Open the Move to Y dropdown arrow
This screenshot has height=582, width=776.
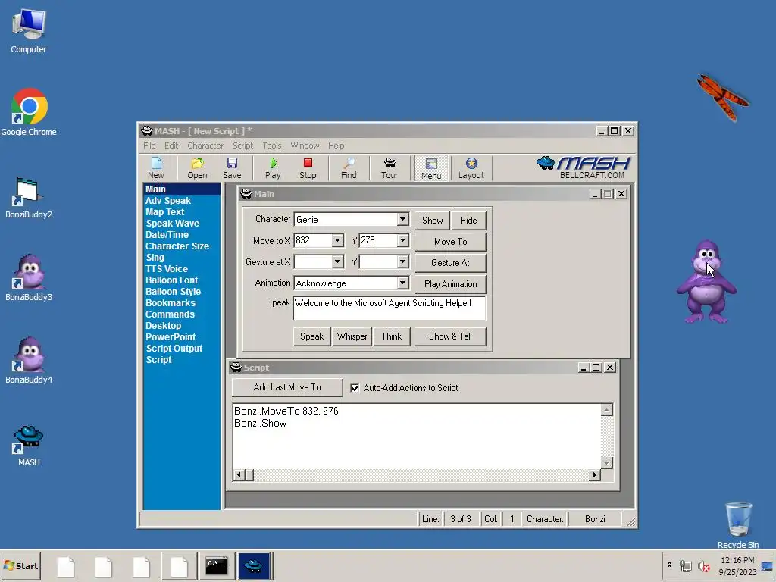pos(403,240)
